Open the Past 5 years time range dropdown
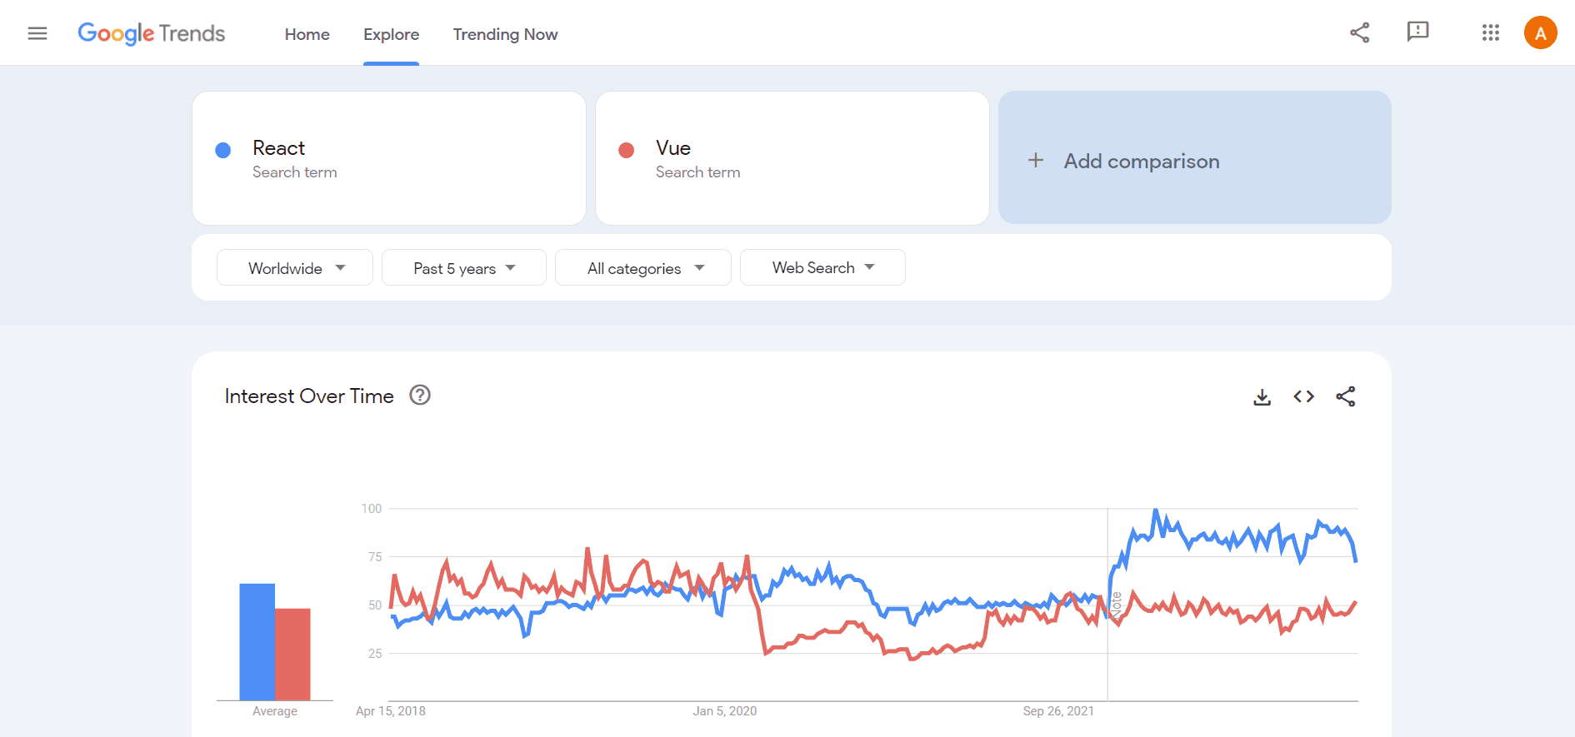This screenshot has height=737, width=1575. pos(463,267)
